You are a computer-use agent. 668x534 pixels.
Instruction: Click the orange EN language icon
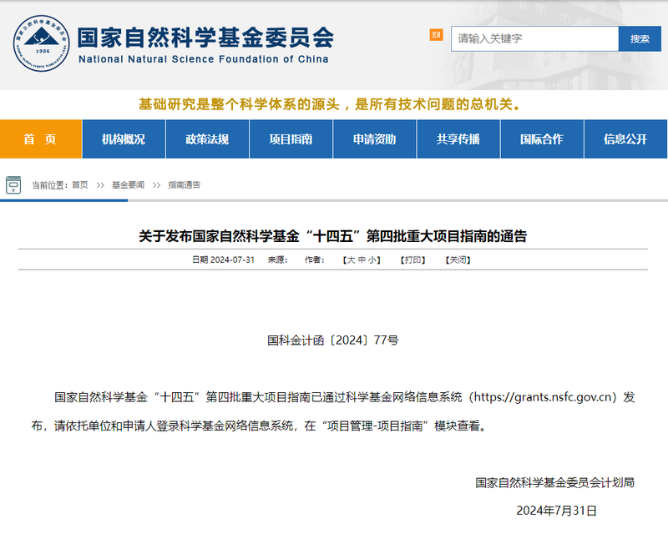433,38
